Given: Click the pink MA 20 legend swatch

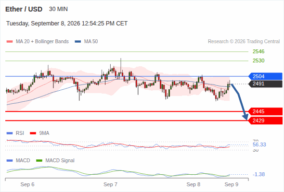Looking at the screenshot, I should (10, 42).
